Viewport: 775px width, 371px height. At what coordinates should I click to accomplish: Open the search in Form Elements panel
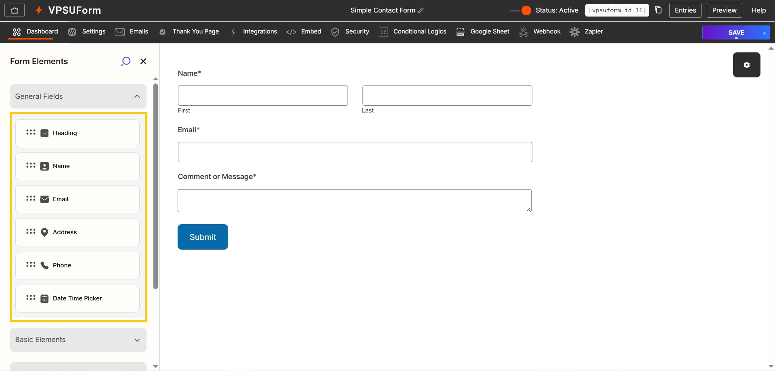(x=126, y=61)
